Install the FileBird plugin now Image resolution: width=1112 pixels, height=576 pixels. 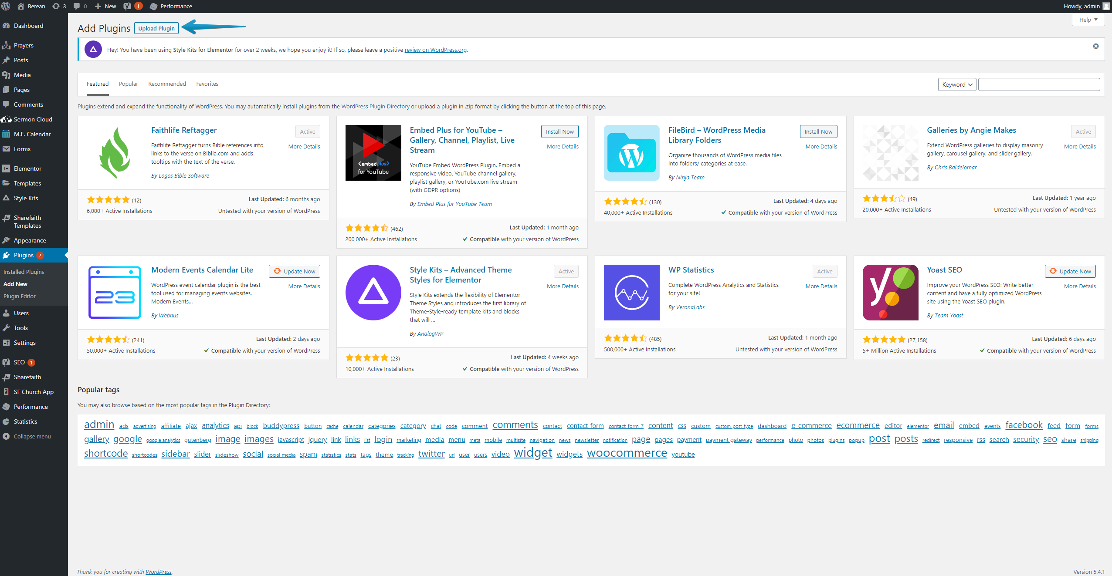pyautogui.click(x=818, y=131)
